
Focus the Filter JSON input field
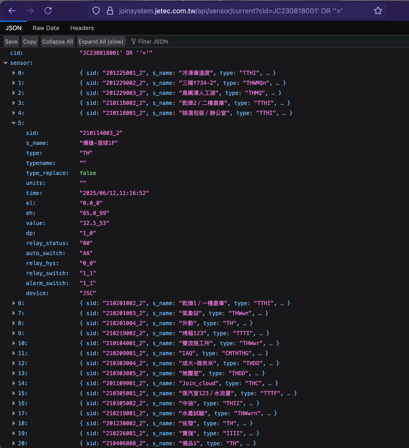[268, 42]
